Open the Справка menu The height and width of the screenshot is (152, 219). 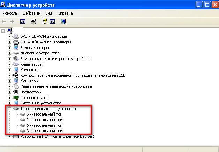[x=65, y=13]
